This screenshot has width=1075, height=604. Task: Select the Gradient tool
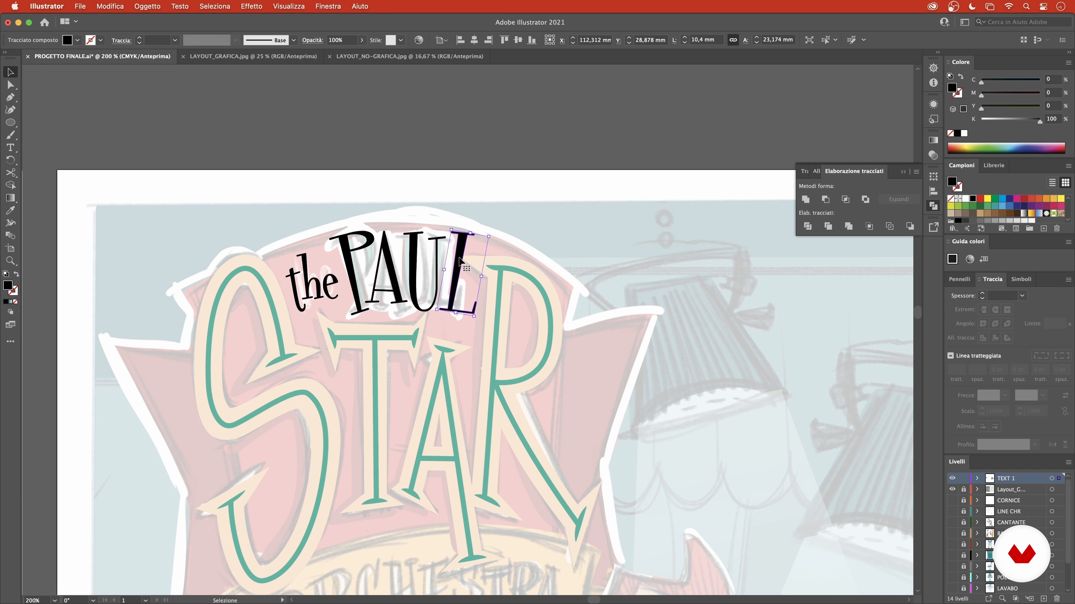(10, 198)
